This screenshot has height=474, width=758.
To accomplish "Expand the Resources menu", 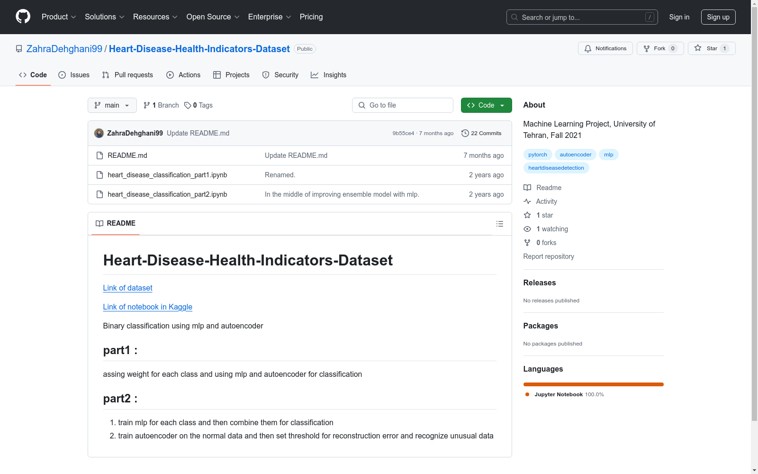I will click(x=155, y=17).
